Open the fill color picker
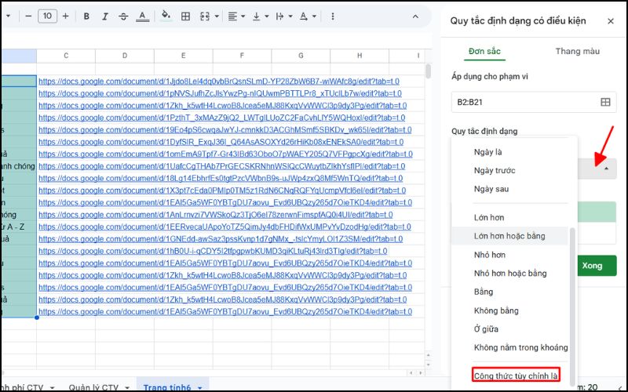Screen dimensions: 628x392 click(x=166, y=16)
